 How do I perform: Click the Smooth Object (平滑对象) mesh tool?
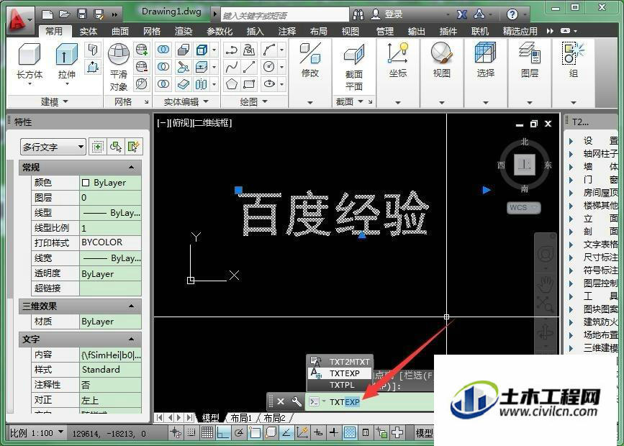pos(119,67)
